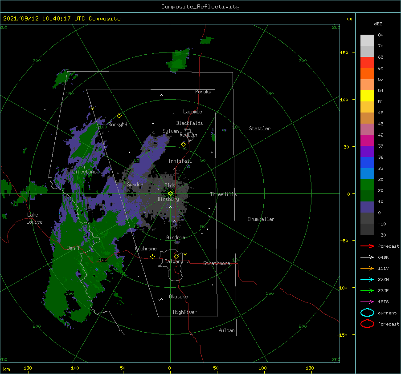Click the Innisfail label
Image resolution: width=401 pixels, height=374 pixels.
point(180,161)
